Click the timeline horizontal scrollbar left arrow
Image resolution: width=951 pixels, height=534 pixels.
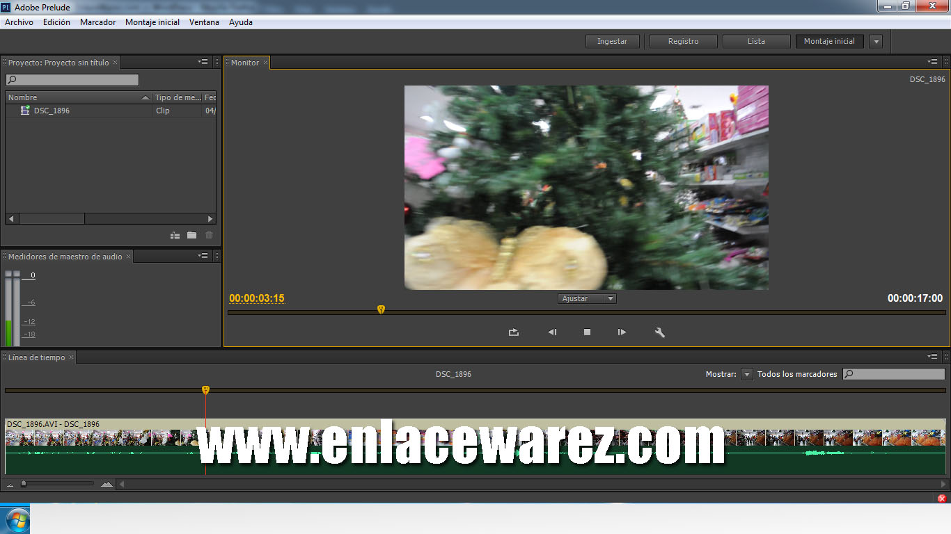[122, 484]
